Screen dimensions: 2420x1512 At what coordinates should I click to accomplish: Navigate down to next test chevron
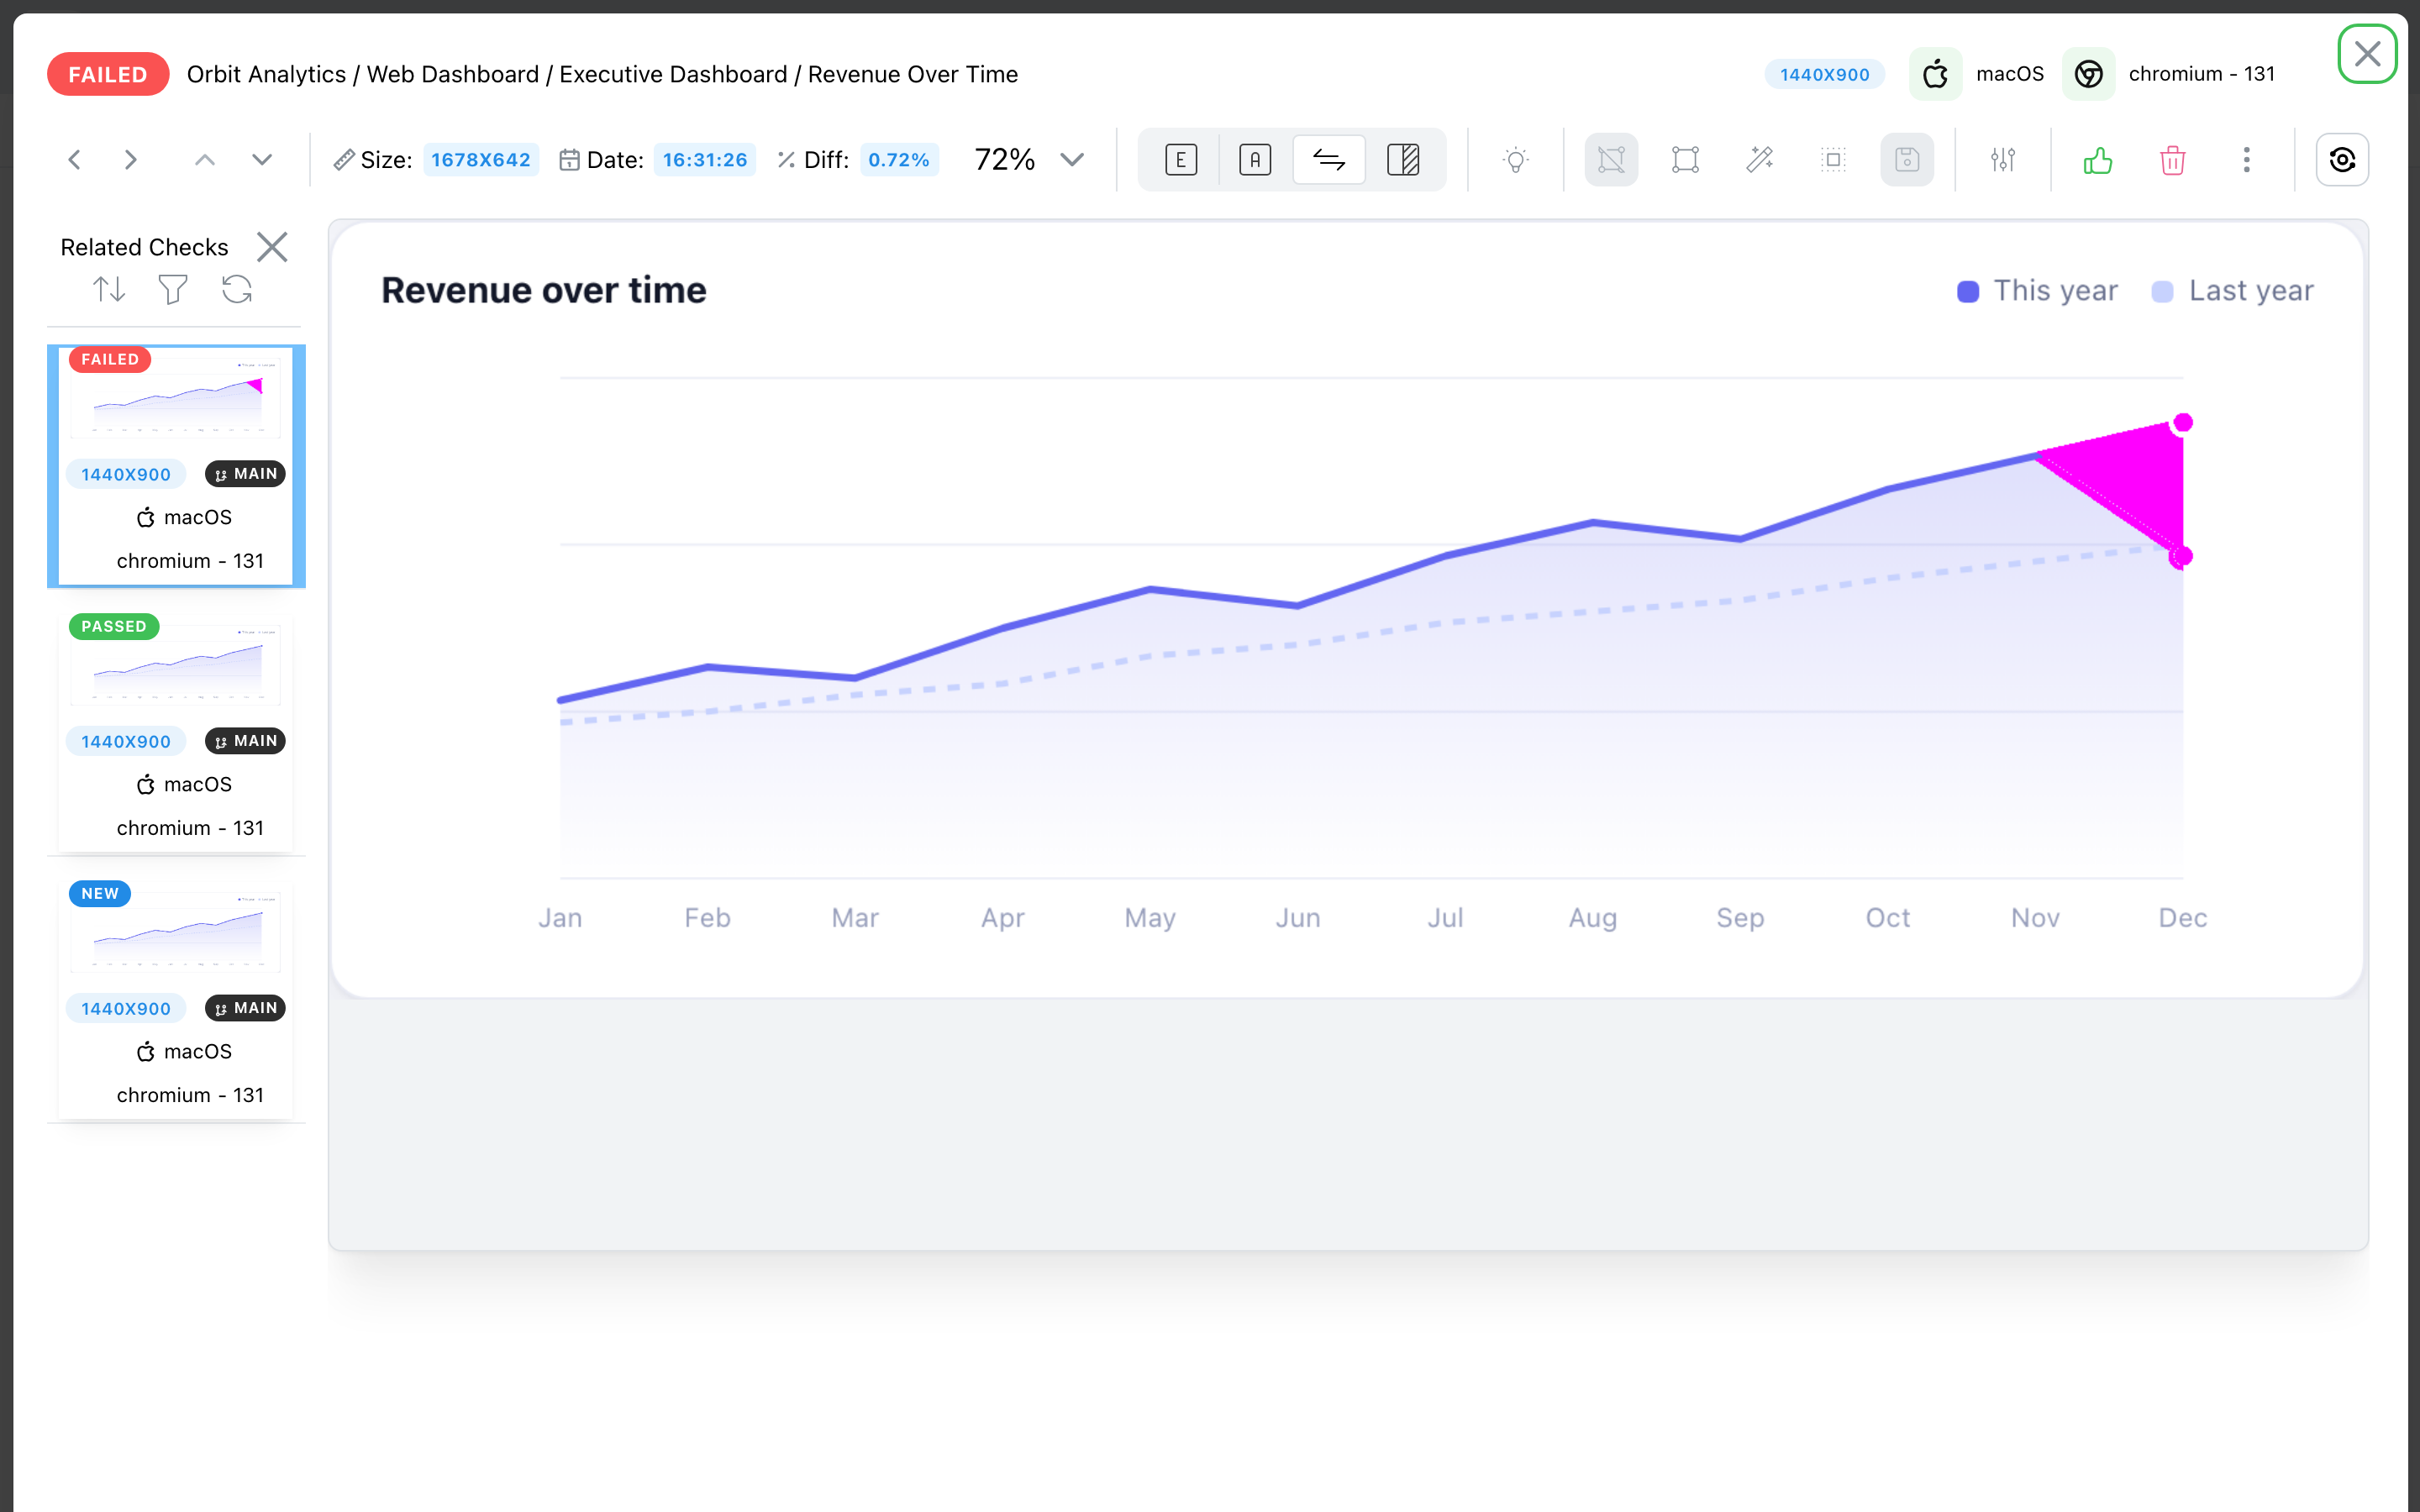[x=262, y=160]
